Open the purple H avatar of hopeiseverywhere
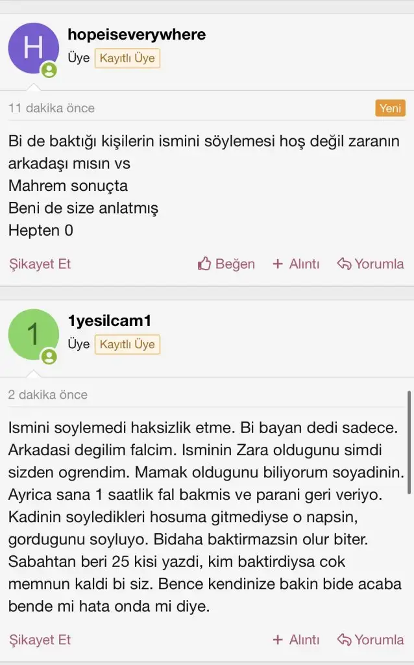The height and width of the screenshot is (665, 414). pos(33,49)
